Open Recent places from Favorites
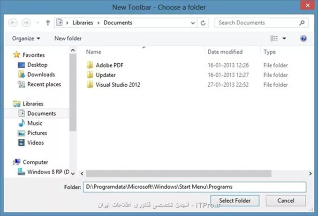 44,84
